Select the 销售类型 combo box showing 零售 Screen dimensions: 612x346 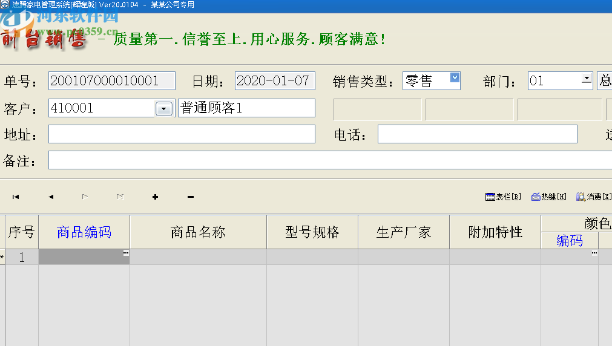click(431, 80)
